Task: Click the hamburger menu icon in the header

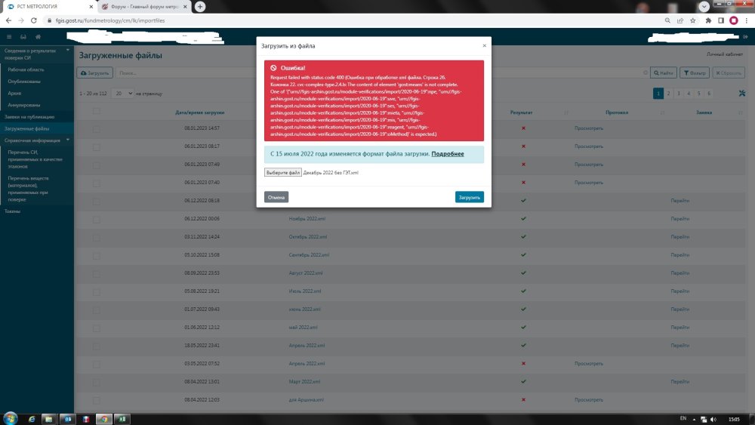Action: coord(9,36)
